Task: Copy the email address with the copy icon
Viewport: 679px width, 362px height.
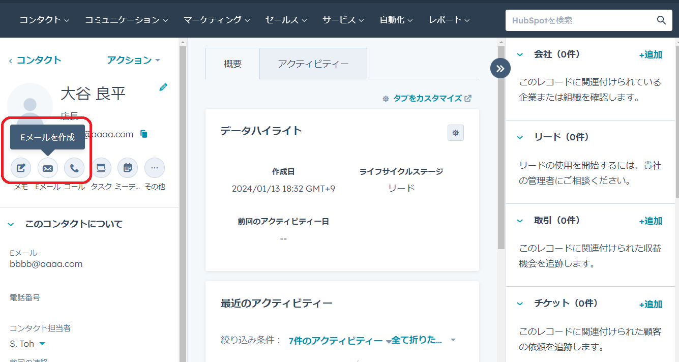Action: point(144,134)
